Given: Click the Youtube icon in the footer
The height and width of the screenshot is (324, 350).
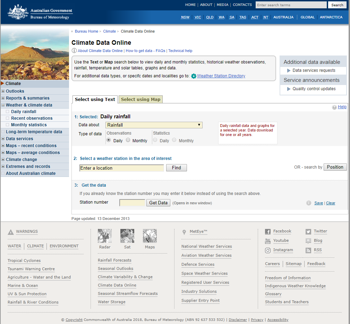Looking at the screenshot, I should pyautogui.click(x=268, y=241).
